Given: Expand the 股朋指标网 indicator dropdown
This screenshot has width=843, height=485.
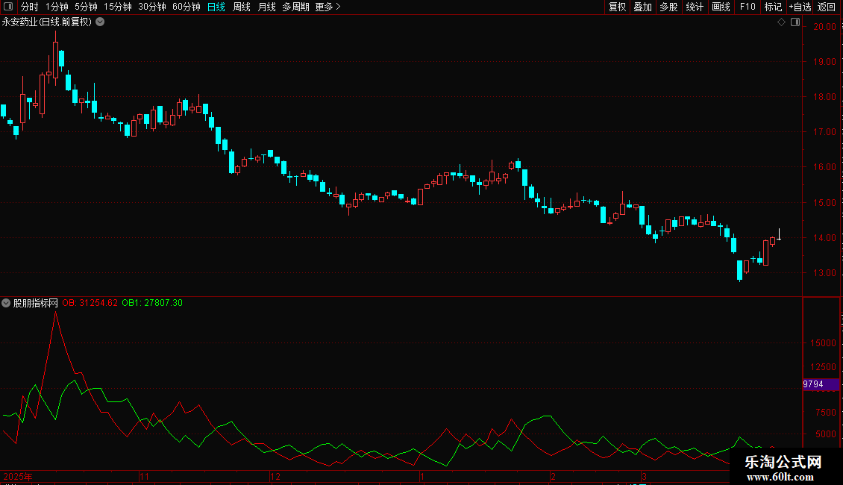Looking at the screenshot, I should [x=6, y=303].
